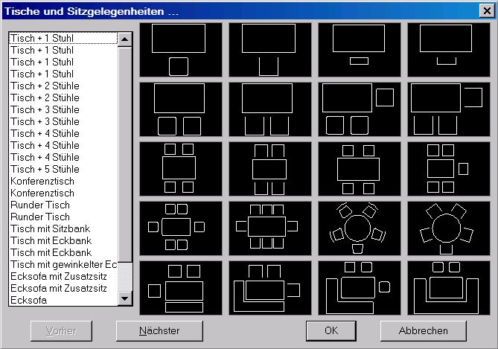Select the first 'Ecksofa mit Zusatzsitz' entry
The height and width of the screenshot is (349, 498).
coord(63,276)
